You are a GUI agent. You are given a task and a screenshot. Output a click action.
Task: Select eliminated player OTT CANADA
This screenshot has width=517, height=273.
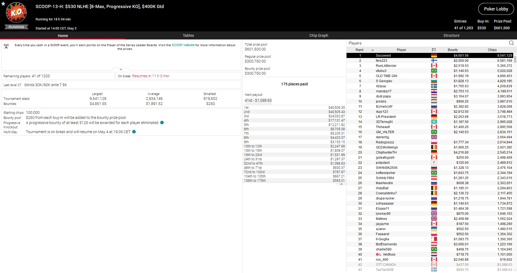click(430, 265)
